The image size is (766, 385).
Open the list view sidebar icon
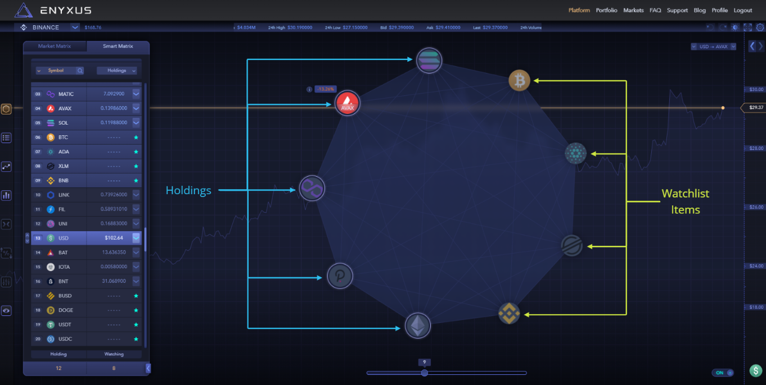(6, 137)
